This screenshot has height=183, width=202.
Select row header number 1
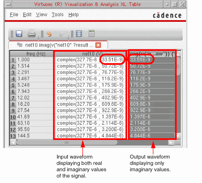13,60
